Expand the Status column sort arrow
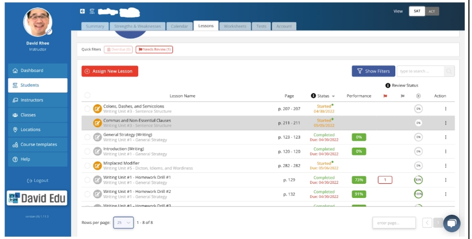 [333, 96]
